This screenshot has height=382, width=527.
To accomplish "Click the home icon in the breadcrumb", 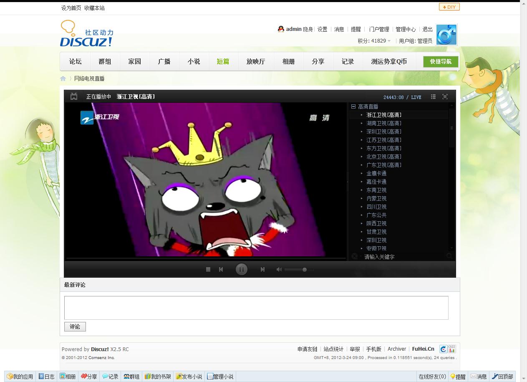I will [63, 78].
